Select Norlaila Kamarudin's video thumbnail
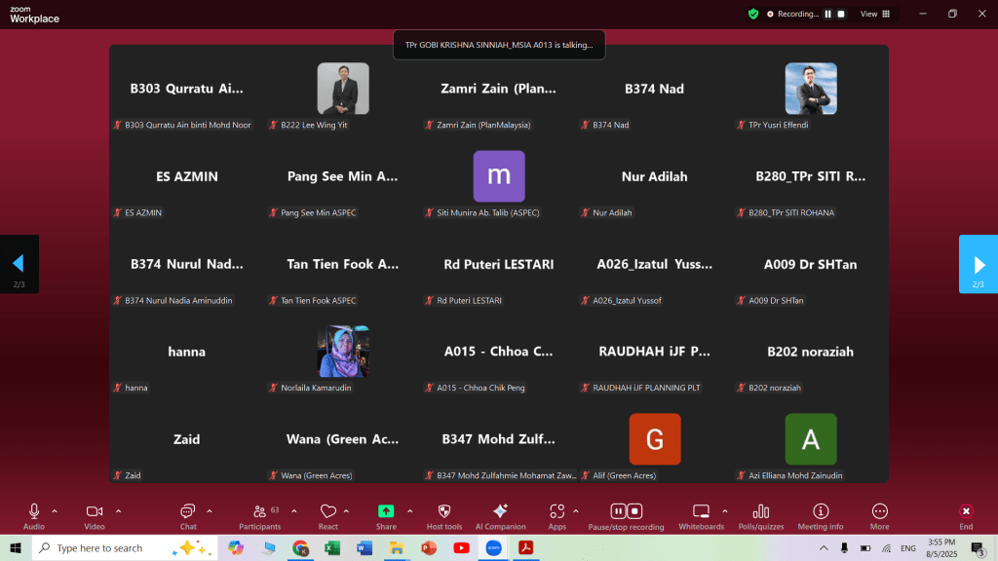 (342, 352)
